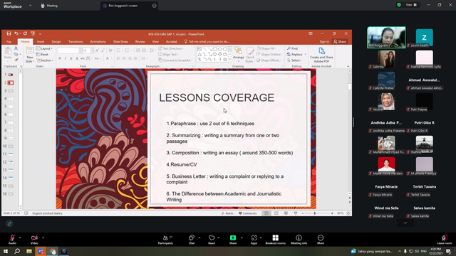This screenshot has height=256, width=456.
Task: Expand Video options arrow in Zoom
Action: [43, 238]
